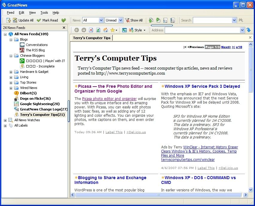The width and height of the screenshot is (255, 206).
Task: Expand the Living folder
Action: pyautogui.click(x=11, y=77)
